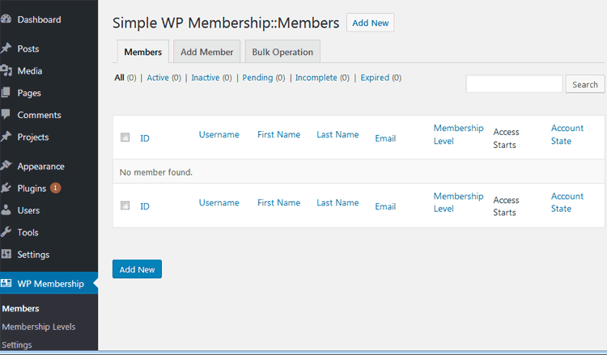Focus the member search input field
This screenshot has height=355, width=607.
[x=514, y=84]
